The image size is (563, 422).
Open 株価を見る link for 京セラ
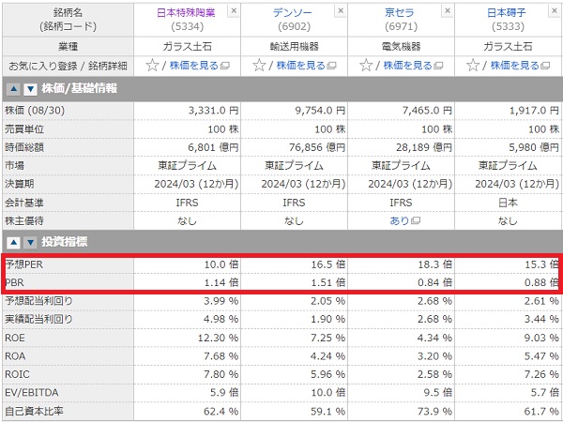413,66
